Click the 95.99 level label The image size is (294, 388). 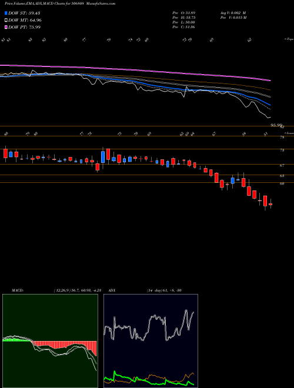pos(276,125)
